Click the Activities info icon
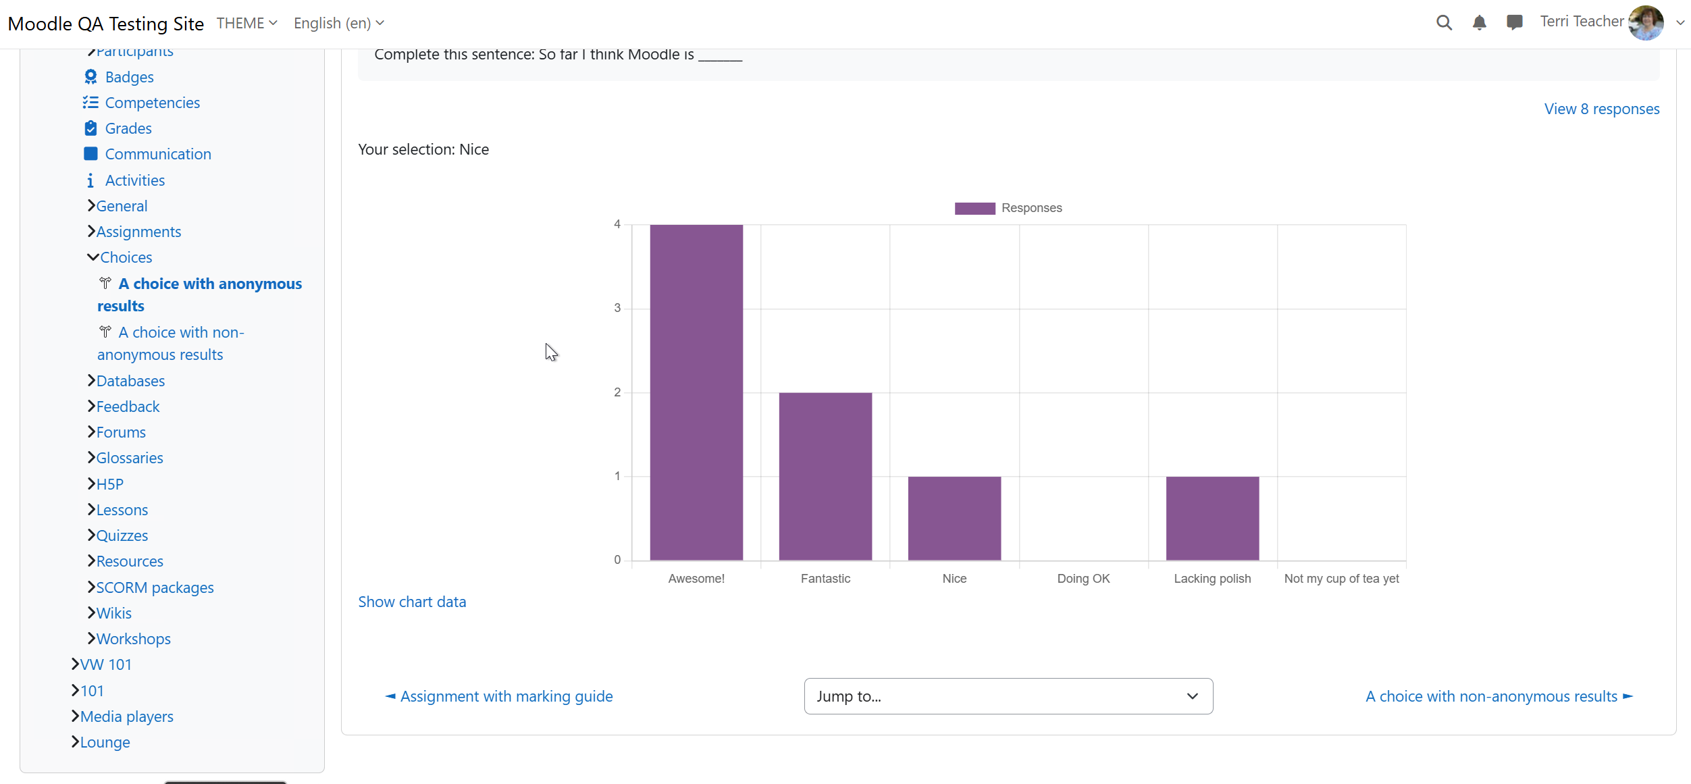This screenshot has width=1691, height=784. click(x=90, y=180)
